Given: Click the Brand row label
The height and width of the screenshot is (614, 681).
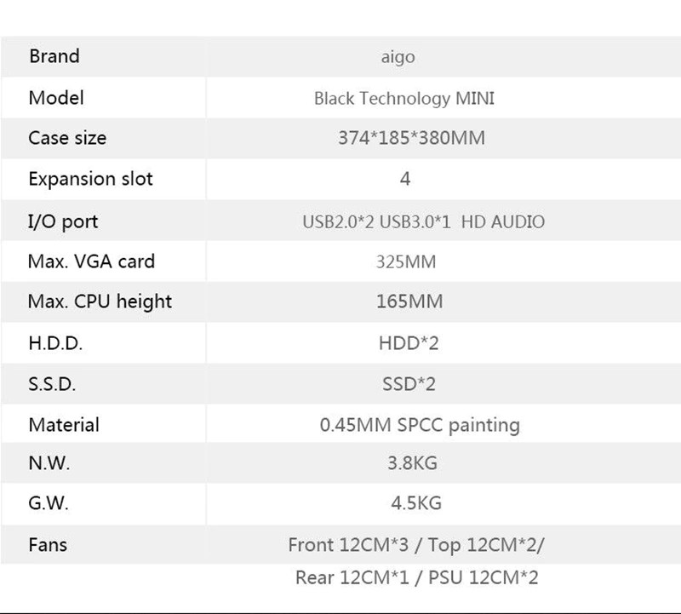Looking at the screenshot, I should click(54, 57).
